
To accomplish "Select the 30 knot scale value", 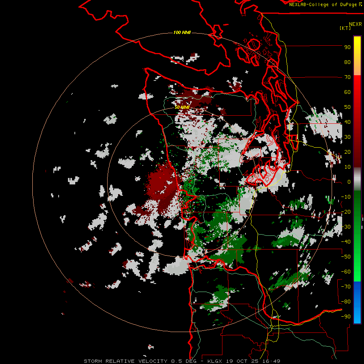I will pos(347,137).
